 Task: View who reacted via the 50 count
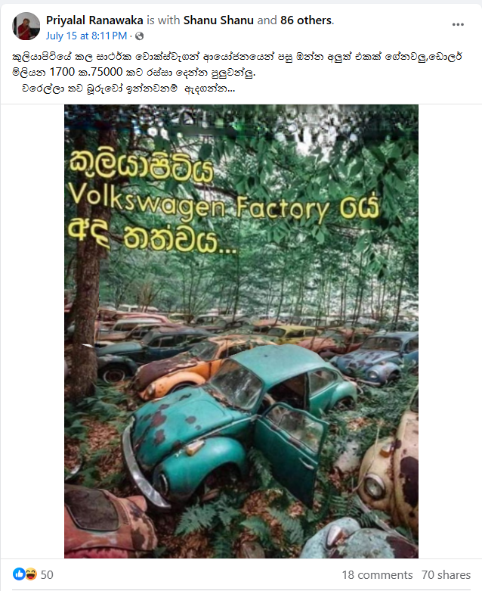[x=47, y=574]
